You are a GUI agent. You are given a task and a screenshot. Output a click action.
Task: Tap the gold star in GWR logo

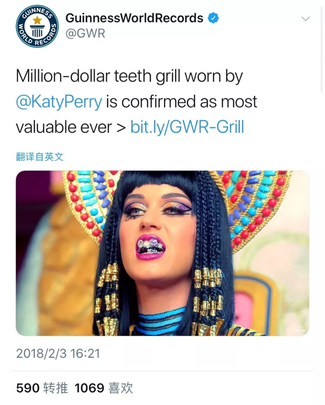click(37, 20)
